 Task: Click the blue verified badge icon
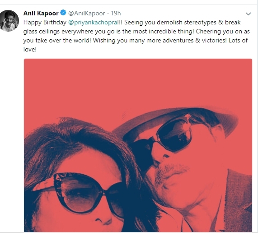pos(63,13)
